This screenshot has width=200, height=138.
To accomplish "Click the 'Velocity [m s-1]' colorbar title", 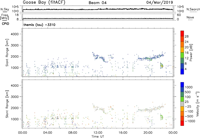I will (197, 104).
